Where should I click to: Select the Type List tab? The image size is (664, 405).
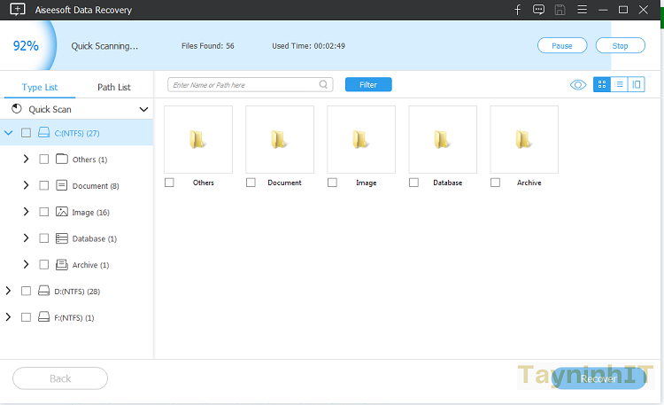(x=40, y=87)
